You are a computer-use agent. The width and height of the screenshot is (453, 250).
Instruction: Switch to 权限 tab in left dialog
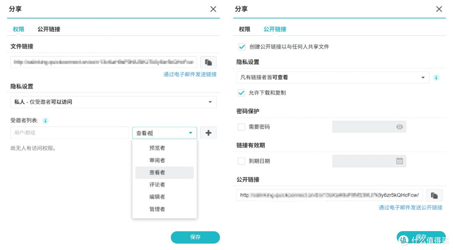pyautogui.click(x=18, y=29)
